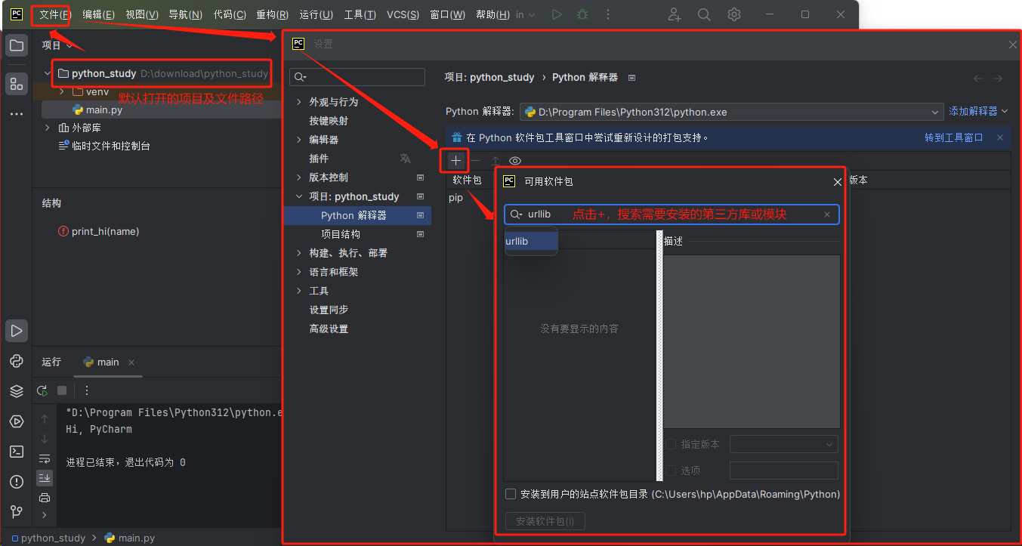Open the Python 解释器 path dropdown
Viewport: 1022px width, 546px height.
(x=732, y=112)
